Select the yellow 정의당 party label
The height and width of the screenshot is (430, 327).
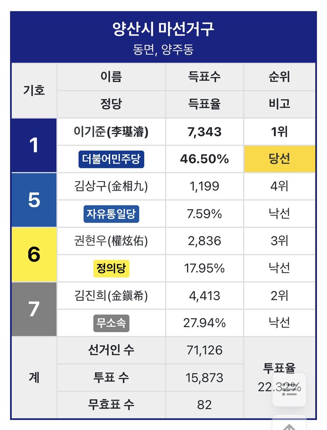[x=111, y=268]
